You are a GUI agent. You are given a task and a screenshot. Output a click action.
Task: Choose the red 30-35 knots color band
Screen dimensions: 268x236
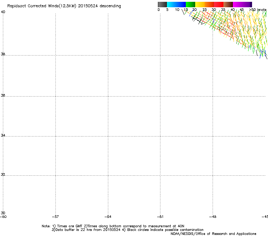click(x=219, y=4)
